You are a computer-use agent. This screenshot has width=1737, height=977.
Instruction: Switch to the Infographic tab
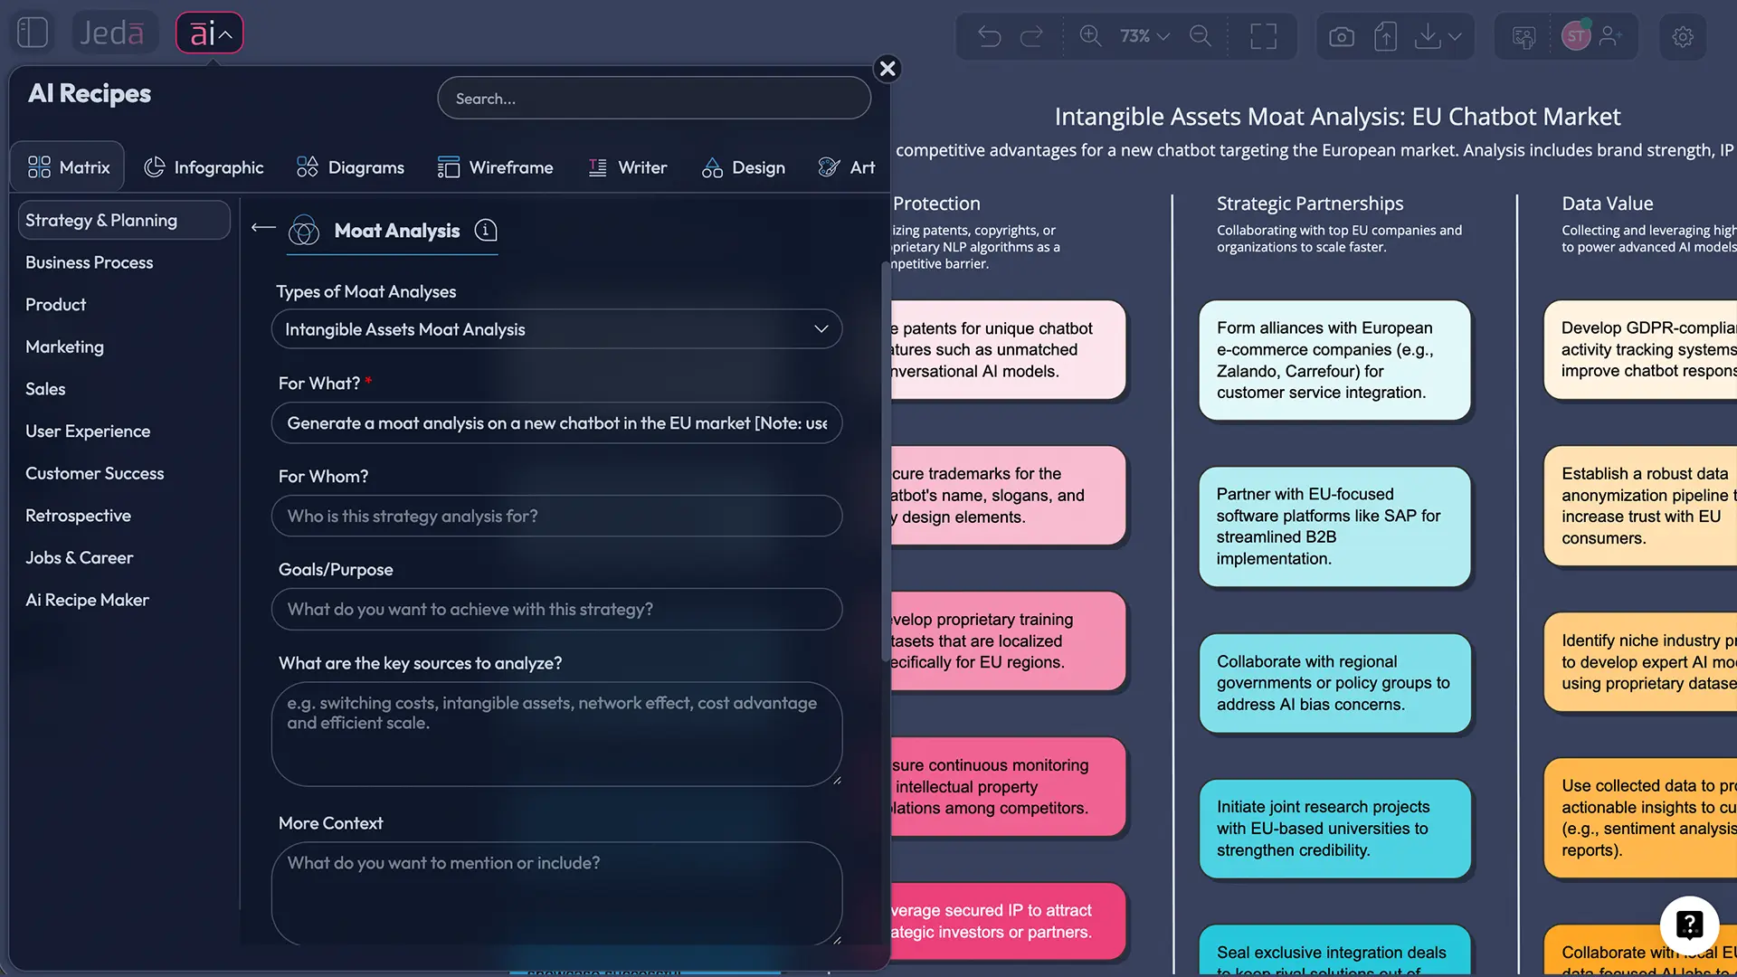coord(204,166)
